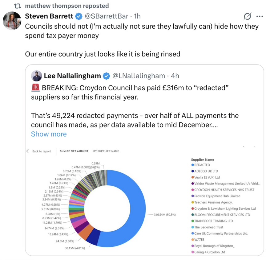Click the red siren emoji icon
Screen dimensions: 266x260
tap(35, 88)
